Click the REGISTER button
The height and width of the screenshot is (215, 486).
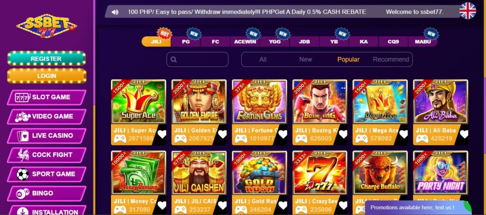point(47,58)
